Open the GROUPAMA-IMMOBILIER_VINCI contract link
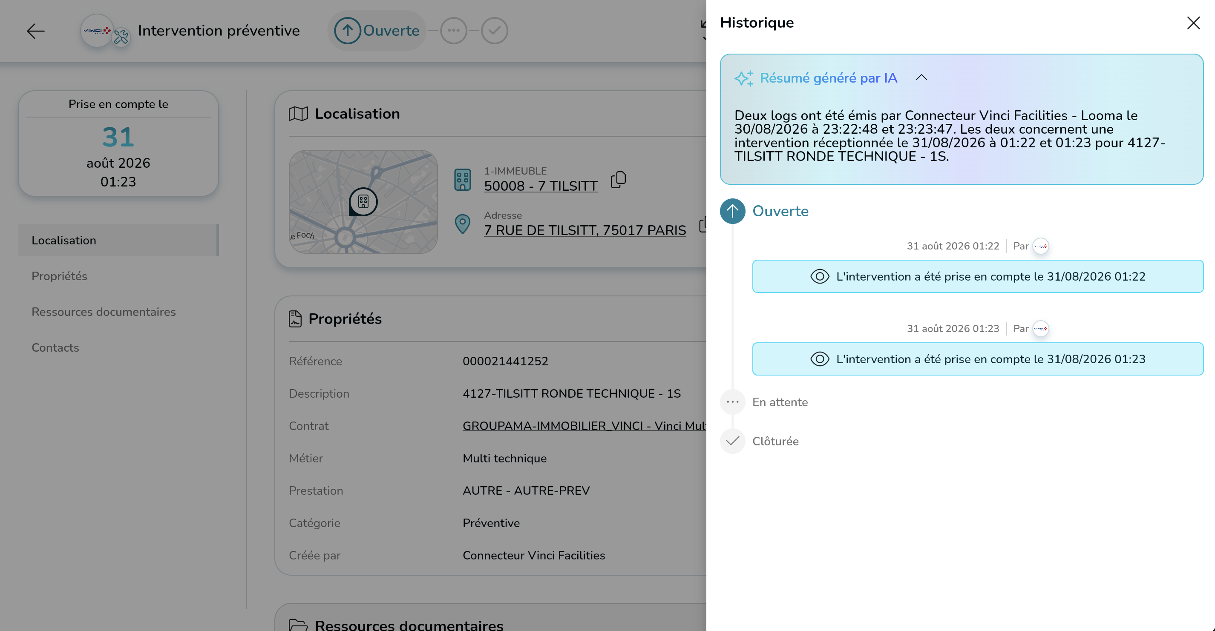The width and height of the screenshot is (1215, 631). pos(584,426)
